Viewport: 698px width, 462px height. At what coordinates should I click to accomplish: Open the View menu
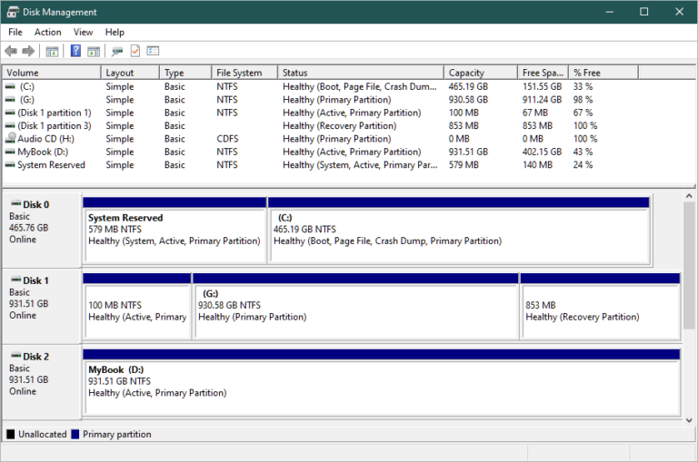[84, 32]
